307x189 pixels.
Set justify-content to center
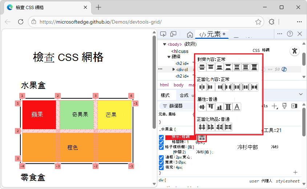(x=202, y=87)
